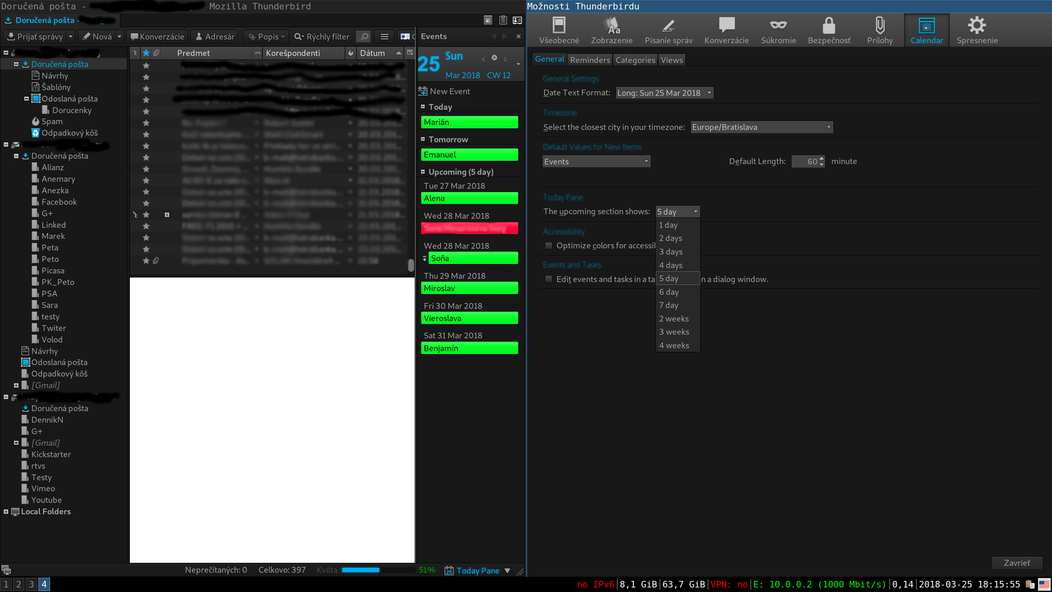Viewport: 1052px width, 592px height.
Task: Open the tasks tab icon
Action: (x=503, y=20)
